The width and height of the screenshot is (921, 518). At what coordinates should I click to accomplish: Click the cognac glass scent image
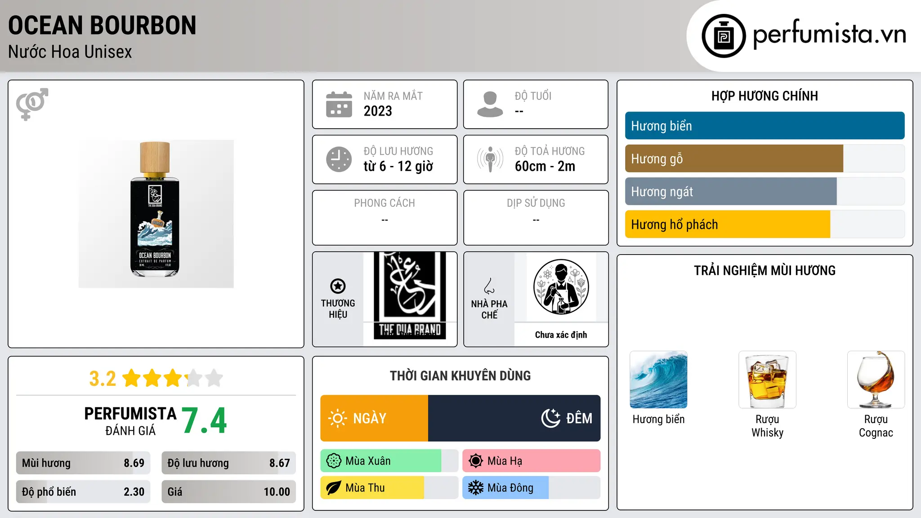pyautogui.click(x=876, y=380)
